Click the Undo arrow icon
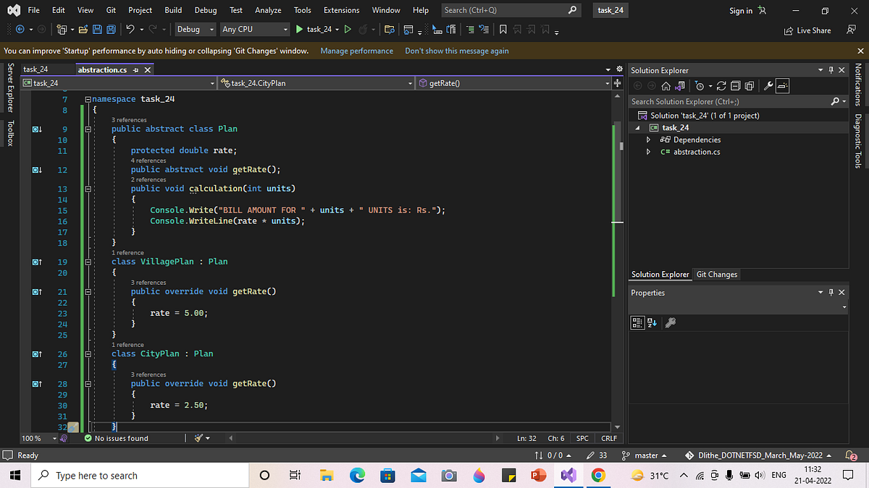The image size is (869, 488). point(130,30)
